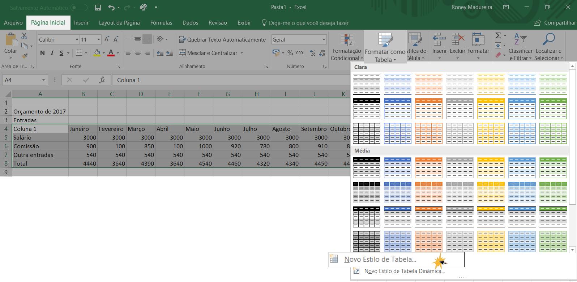Image resolution: width=577 pixels, height=282 pixels.
Task: Click the Clear eraser icon
Action: point(498,55)
